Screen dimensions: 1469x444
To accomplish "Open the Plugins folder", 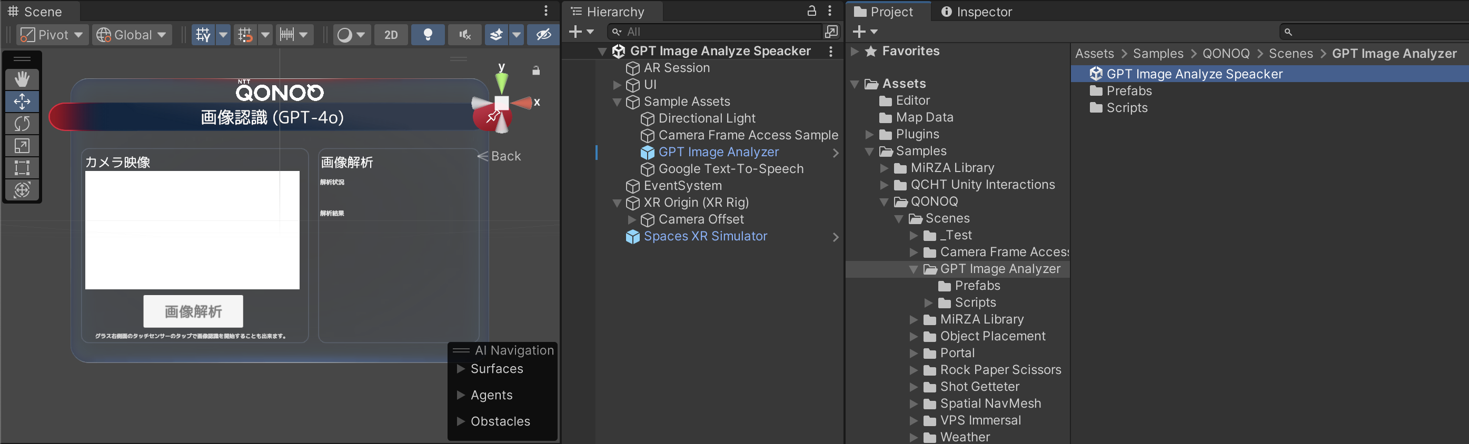I will coord(917,135).
